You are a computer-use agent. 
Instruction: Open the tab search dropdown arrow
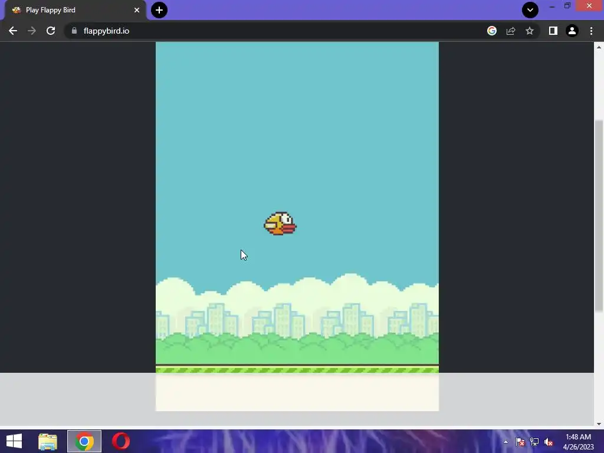530,10
